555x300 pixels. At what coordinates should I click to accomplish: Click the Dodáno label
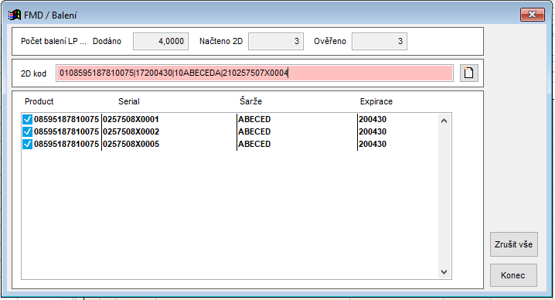point(107,41)
